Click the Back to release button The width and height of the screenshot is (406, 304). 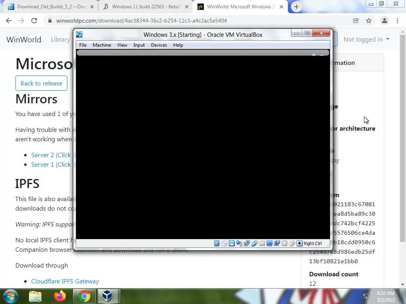pos(41,83)
